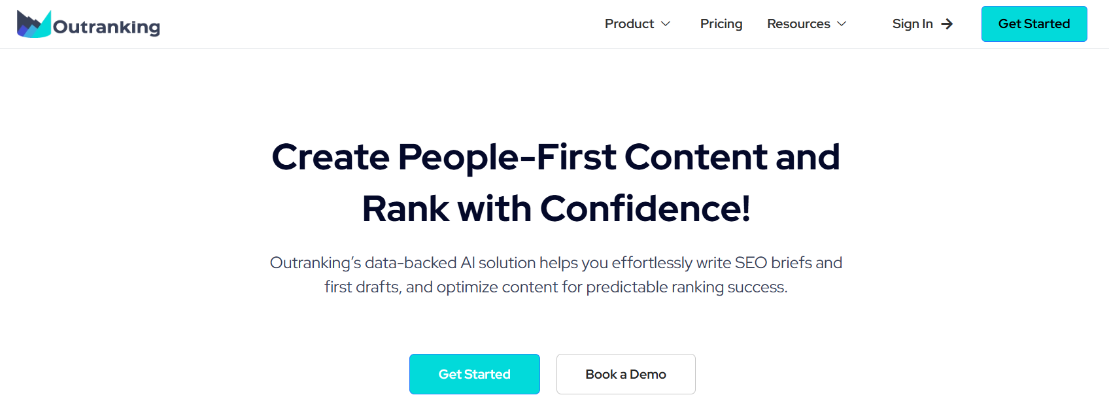Click the description line mentioning SEO briefs
The image size is (1109, 414).
pos(556,263)
